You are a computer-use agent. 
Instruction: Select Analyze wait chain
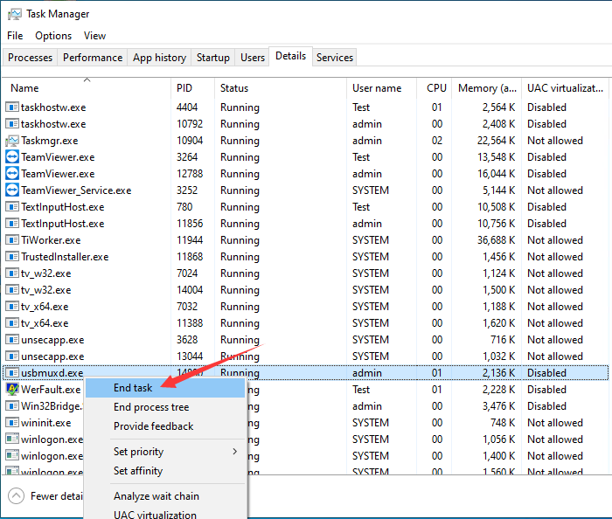coord(165,496)
